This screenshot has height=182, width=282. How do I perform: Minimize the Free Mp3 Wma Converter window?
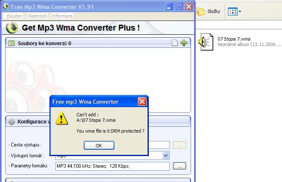click(169, 7)
